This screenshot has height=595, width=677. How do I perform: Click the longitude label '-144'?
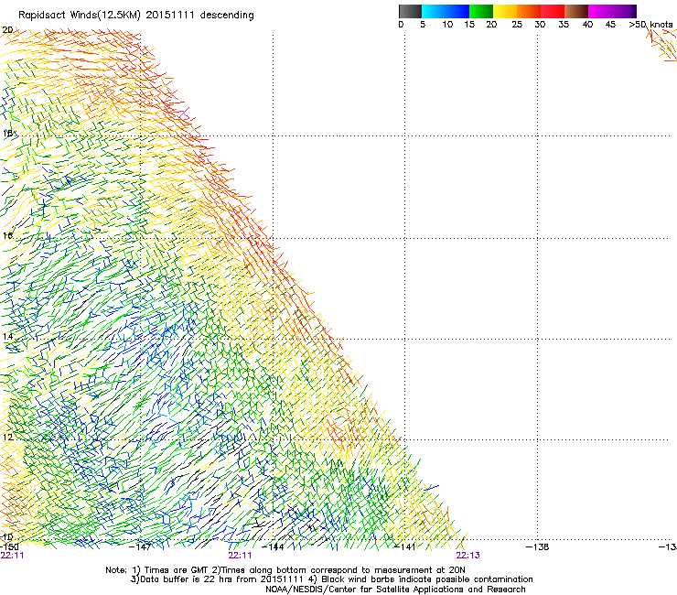(273, 547)
